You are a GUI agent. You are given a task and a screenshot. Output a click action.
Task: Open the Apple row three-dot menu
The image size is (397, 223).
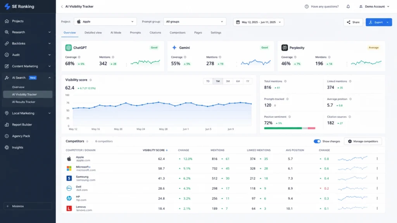point(377,159)
